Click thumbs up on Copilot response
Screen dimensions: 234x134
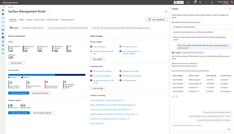pos(173,97)
